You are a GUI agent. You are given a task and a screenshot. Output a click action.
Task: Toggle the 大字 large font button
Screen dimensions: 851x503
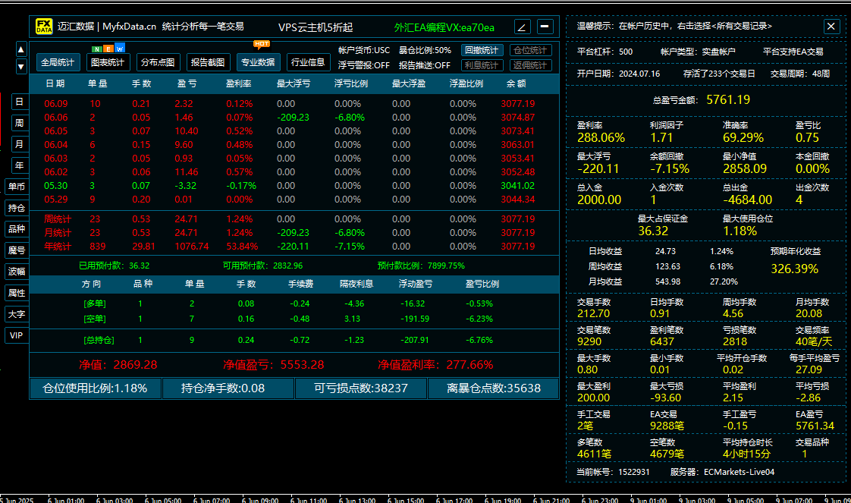point(17,314)
